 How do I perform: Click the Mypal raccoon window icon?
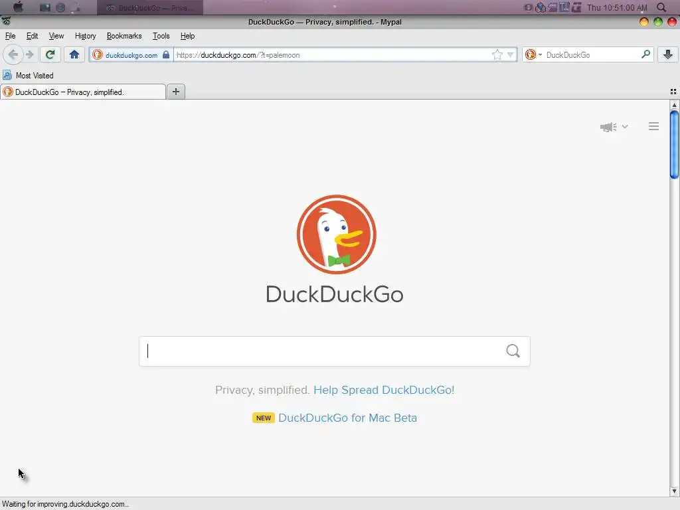click(x=6, y=21)
